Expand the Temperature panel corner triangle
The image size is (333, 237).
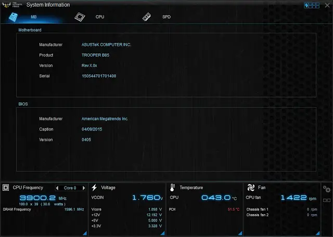pyautogui.click(x=240, y=233)
